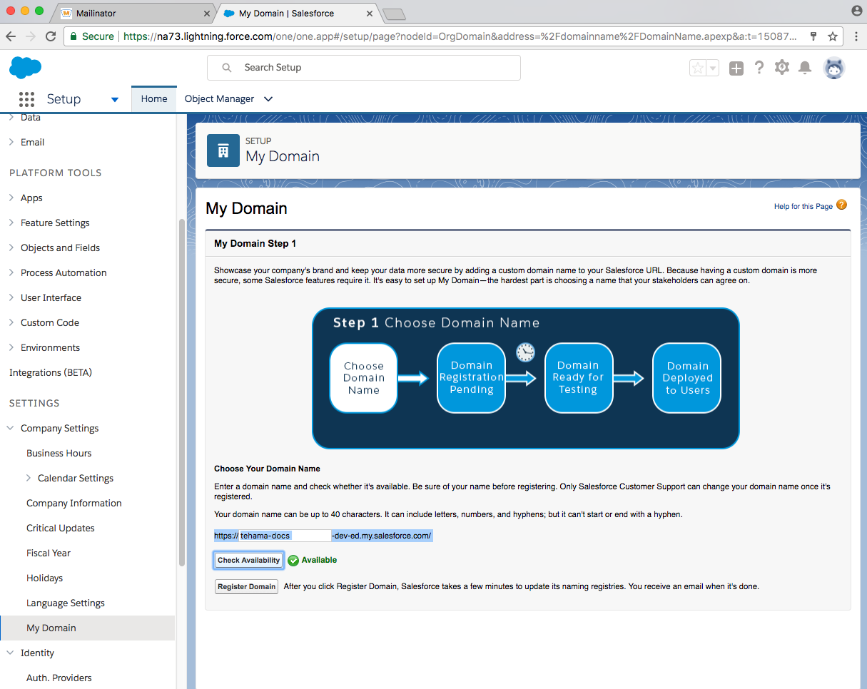Open Help for this Page link

pyautogui.click(x=803, y=207)
